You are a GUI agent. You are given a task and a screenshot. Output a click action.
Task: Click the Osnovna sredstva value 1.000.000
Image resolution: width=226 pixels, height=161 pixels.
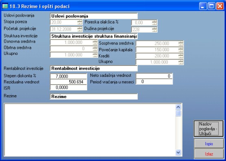click(73, 42)
